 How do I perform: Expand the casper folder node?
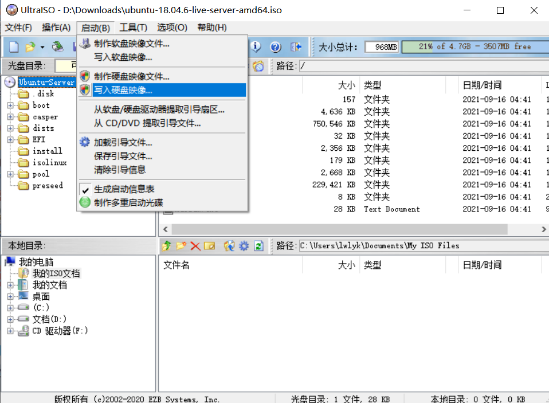10,117
